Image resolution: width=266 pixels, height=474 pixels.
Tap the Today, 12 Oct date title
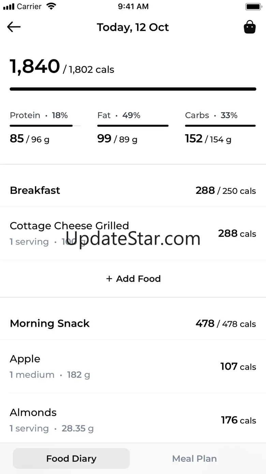tap(133, 27)
